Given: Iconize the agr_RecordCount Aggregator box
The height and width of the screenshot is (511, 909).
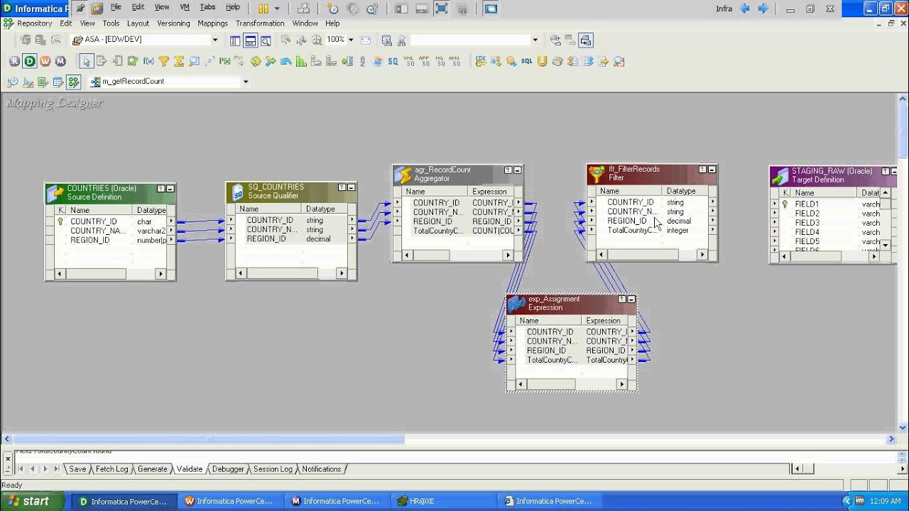Looking at the screenshot, I should [518, 170].
